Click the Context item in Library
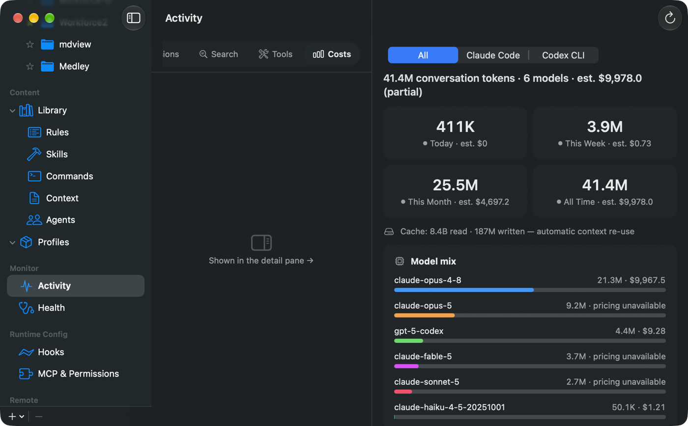This screenshot has height=426, width=688. (x=62, y=198)
